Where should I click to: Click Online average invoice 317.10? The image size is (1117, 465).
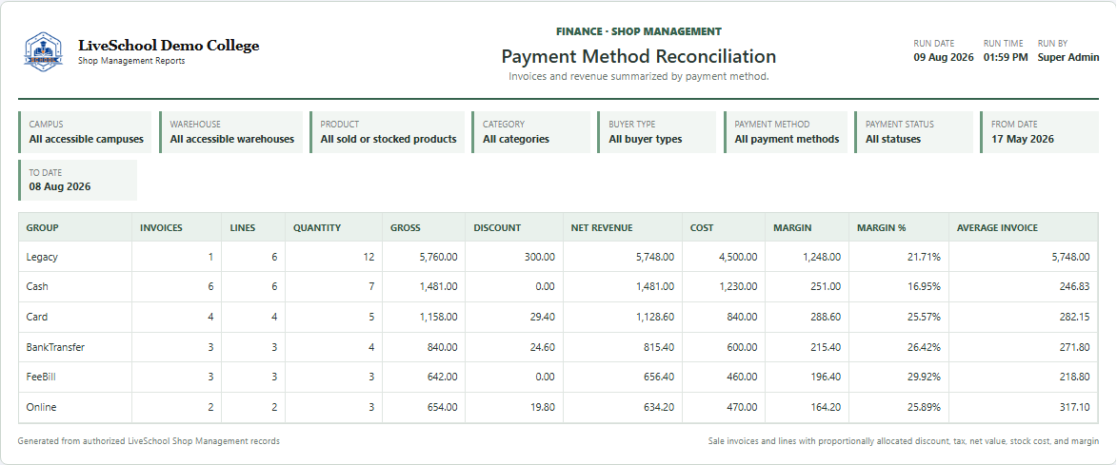tap(1075, 407)
